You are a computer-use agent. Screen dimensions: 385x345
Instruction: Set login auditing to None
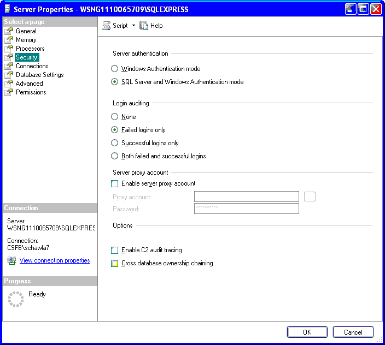click(x=114, y=117)
